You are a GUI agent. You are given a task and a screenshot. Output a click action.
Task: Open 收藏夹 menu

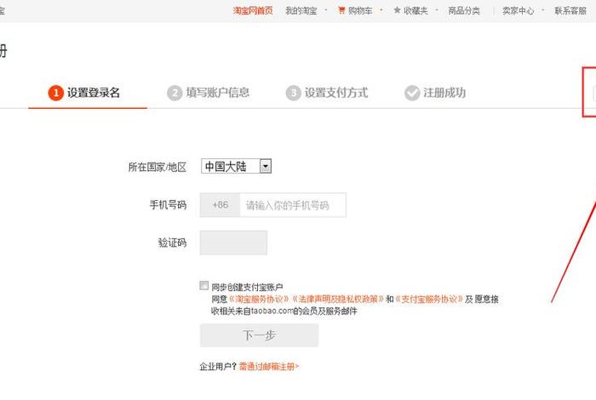point(415,10)
